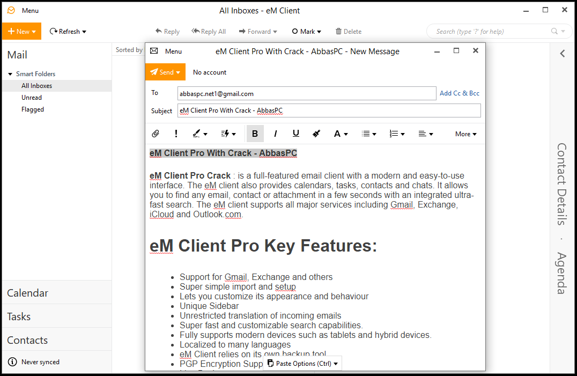Open the numbered list dropdown arrow
The image size is (577, 376).
(403, 135)
